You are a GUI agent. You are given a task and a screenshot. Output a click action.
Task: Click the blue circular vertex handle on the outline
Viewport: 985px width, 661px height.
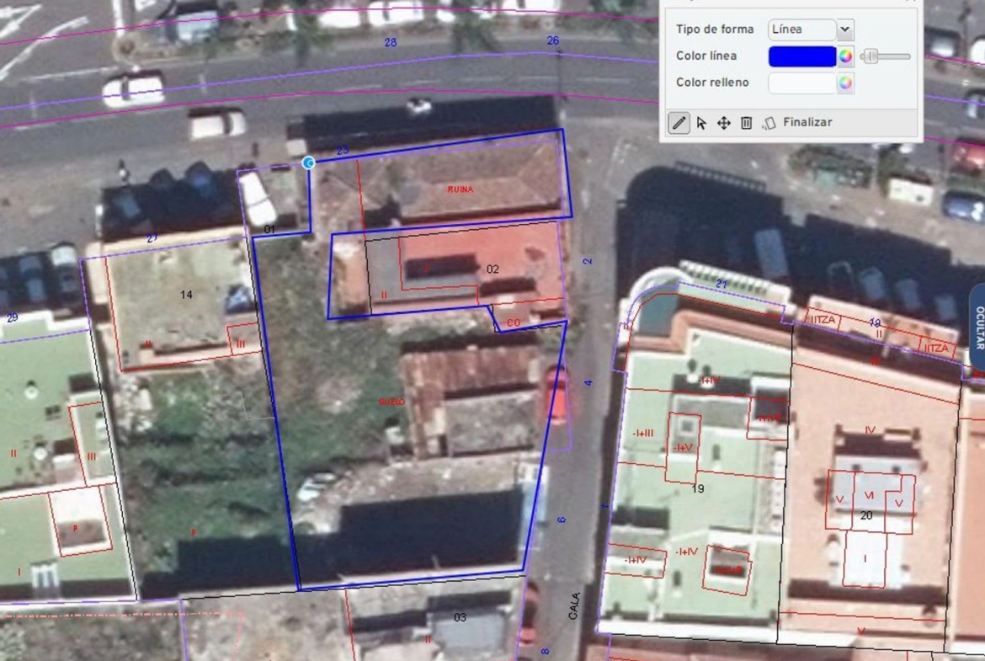point(309,163)
